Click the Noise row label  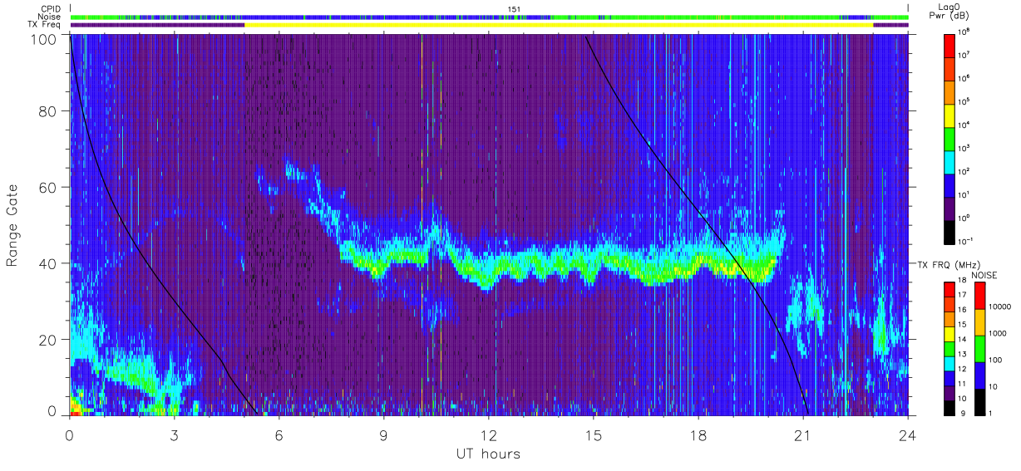pos(49,17)
